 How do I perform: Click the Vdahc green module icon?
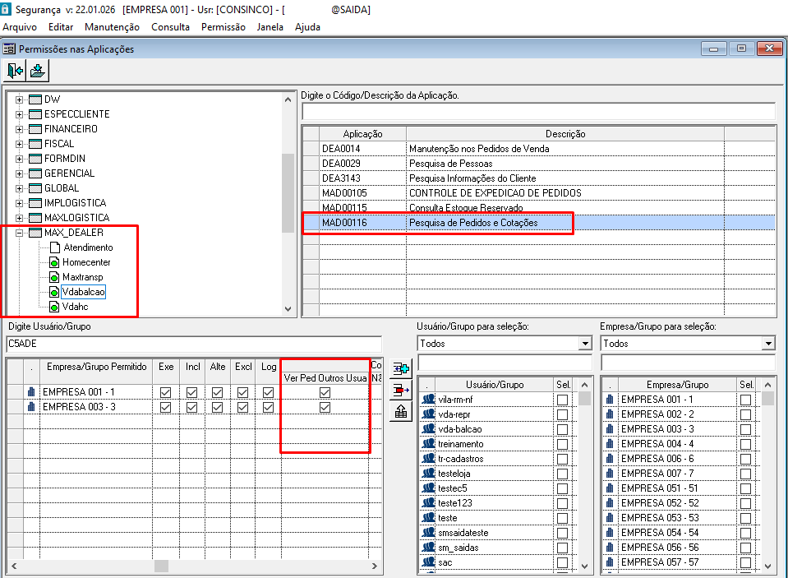click(54, 307)
